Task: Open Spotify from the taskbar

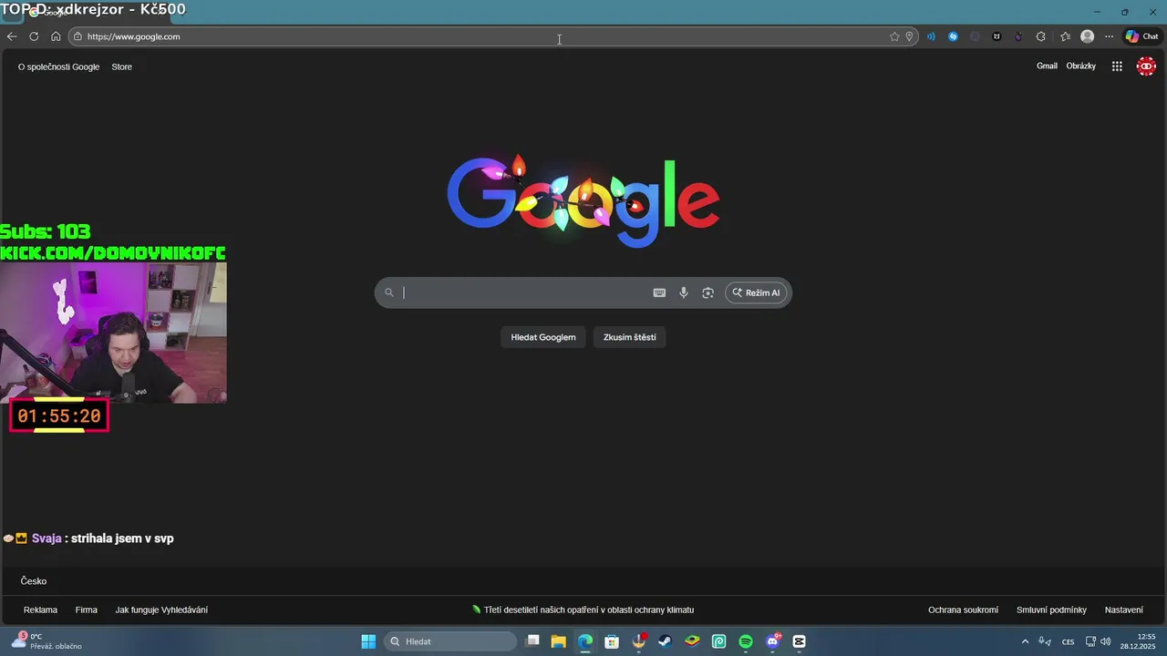Action: coord(746,641)
